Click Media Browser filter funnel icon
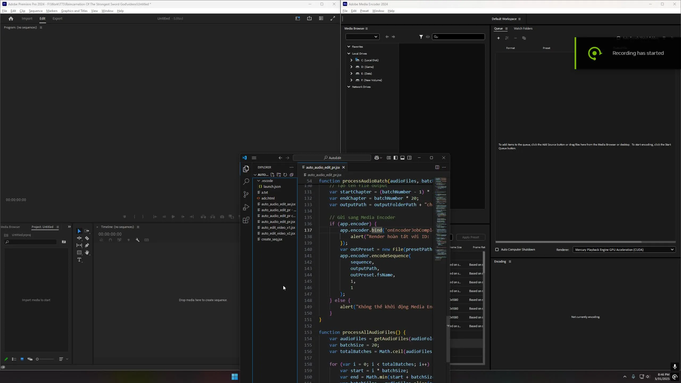Screen dimensions: 681x383 pos(421,37)
